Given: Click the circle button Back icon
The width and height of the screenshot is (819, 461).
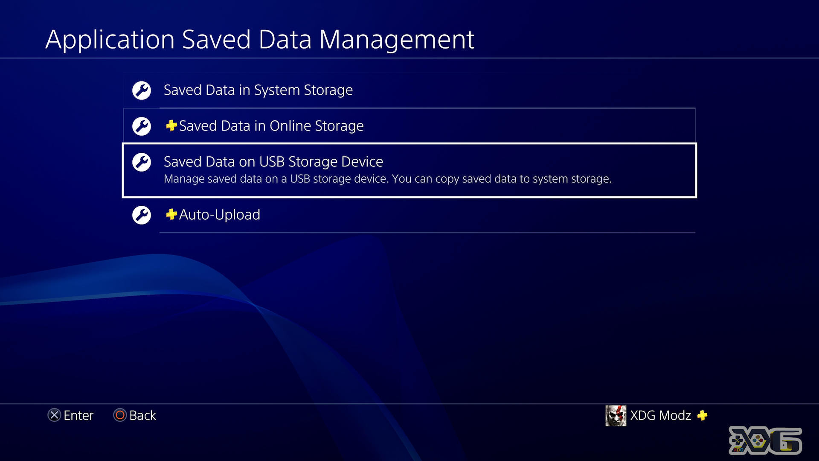Looking at the screenshot, I should coord(120,415).
